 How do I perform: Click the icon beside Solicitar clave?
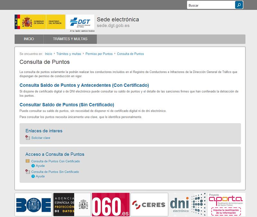(28, 138)
